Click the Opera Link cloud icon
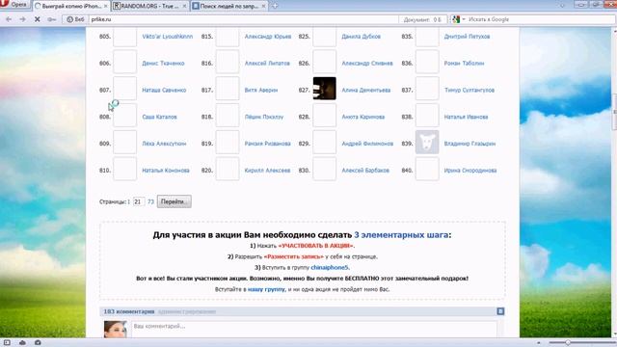617x347 pixels. pyautogui.click(x=22, y=343)
